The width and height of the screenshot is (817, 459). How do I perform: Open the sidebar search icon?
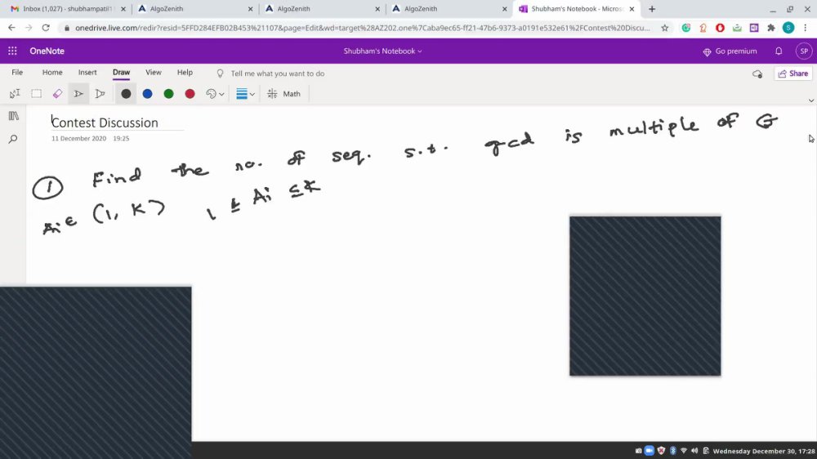point(14,139)
